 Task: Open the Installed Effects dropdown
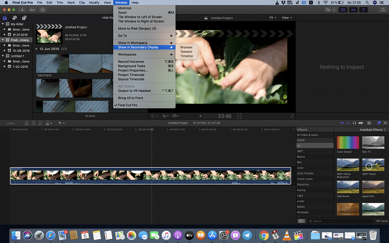373,130
